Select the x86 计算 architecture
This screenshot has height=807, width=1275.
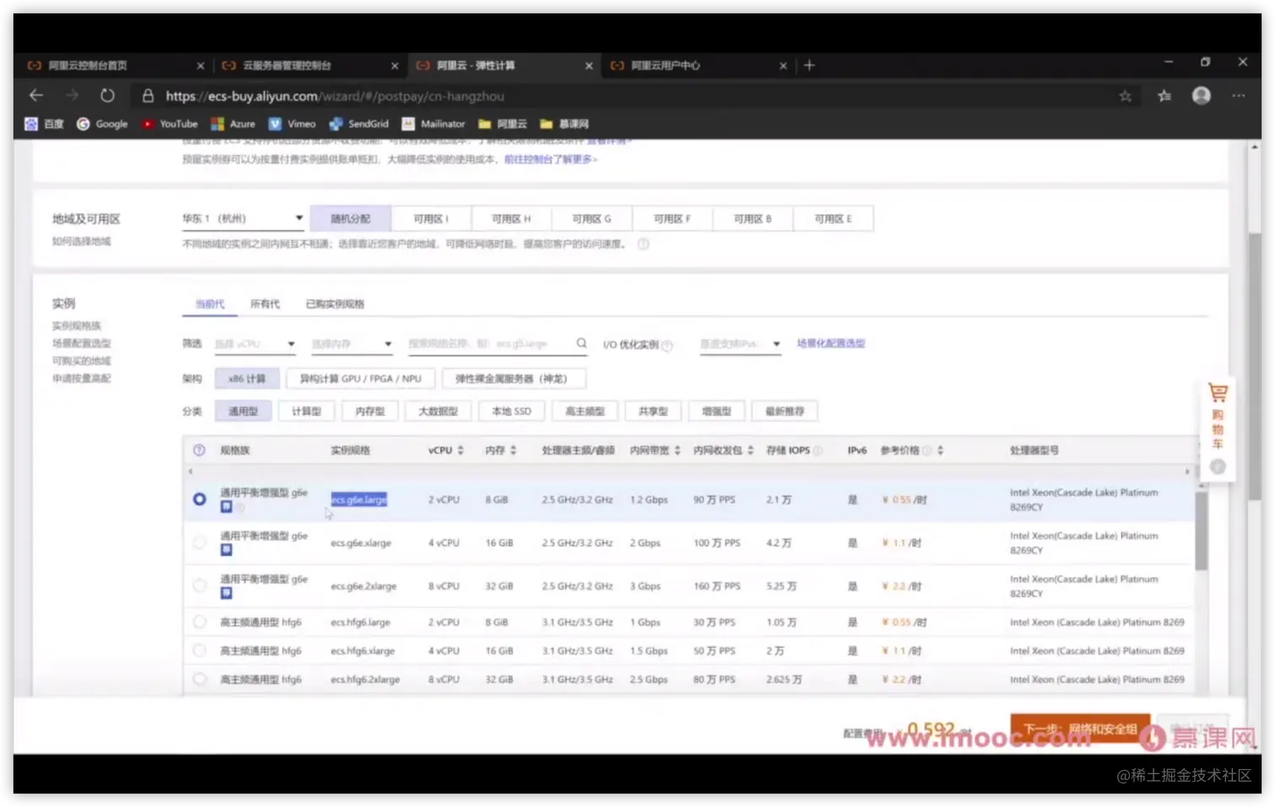pos(247,379)
